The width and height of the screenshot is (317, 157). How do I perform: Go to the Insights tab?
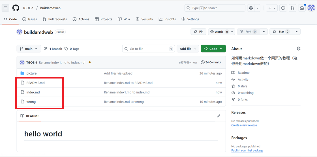pyautogui.click(x=167, y=19)
